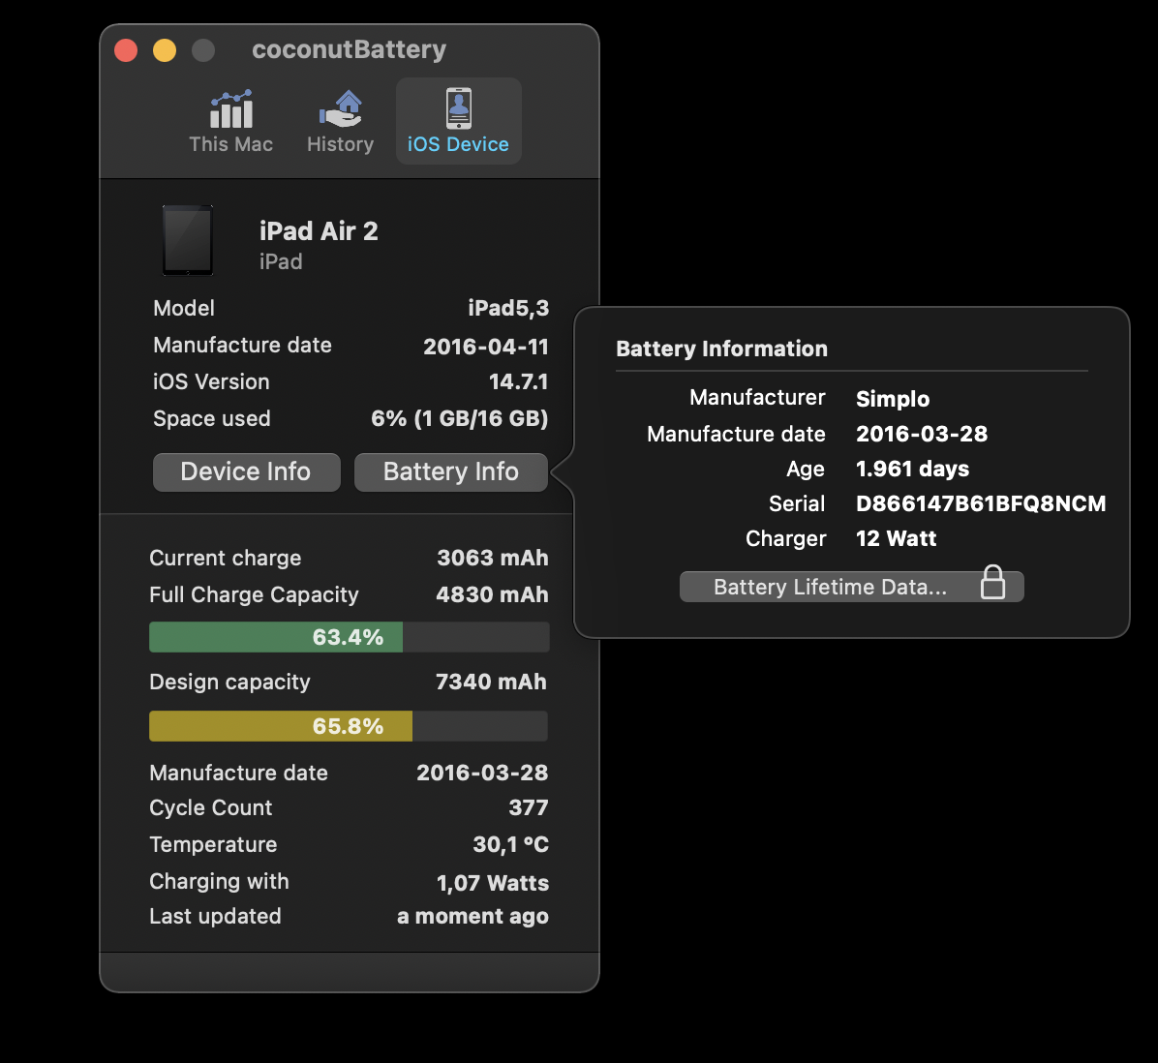Minimize the coconutBattery window
Viewport: 1158px width, 1063px height.
coord(165,50)
